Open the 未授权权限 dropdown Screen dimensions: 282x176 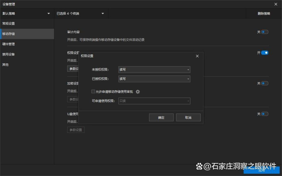154,69
